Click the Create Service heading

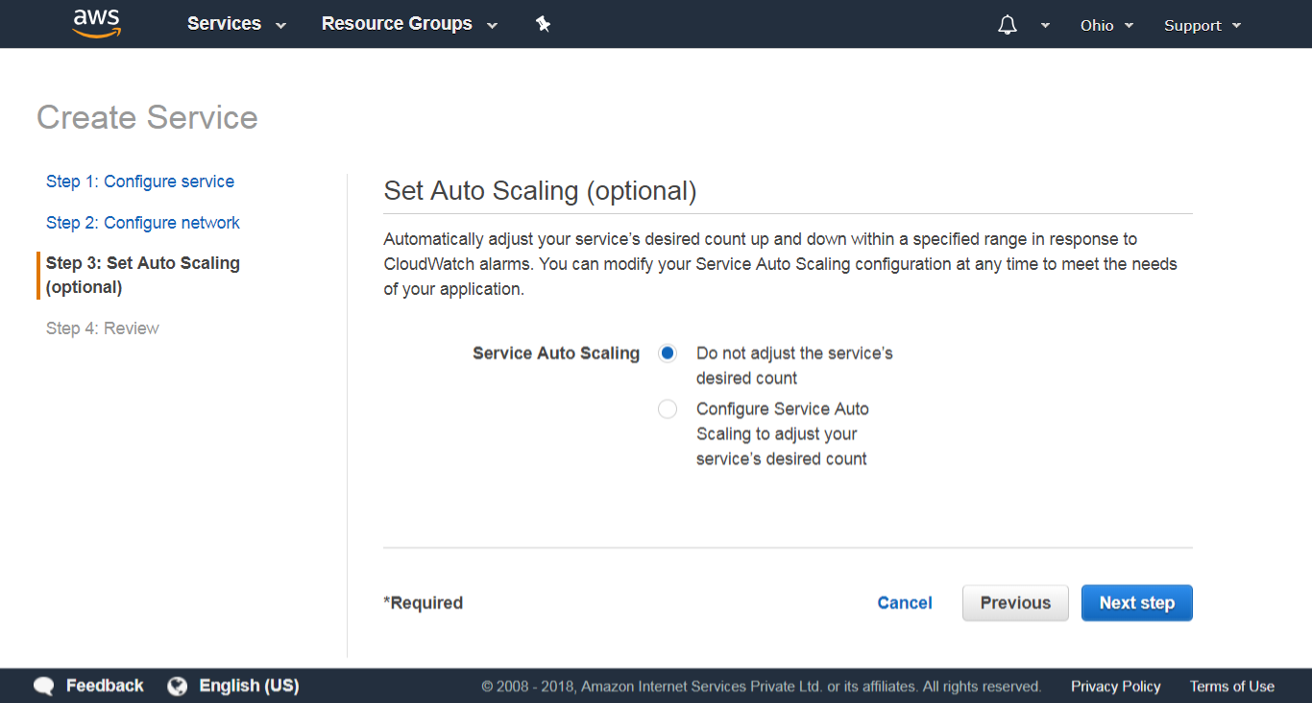[x=147, y=117]
